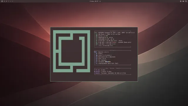Viewport: 188px width, 106px height.
Task: Click the terminal icon beside foot line
Action: (x=97, y=59)
